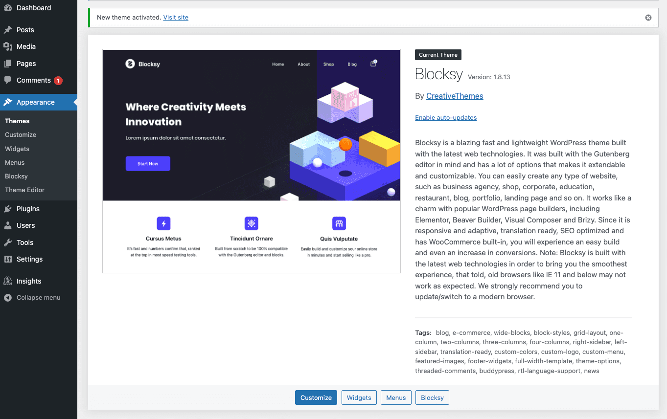Click the Insights icon in sidebar

click(8, 281)
